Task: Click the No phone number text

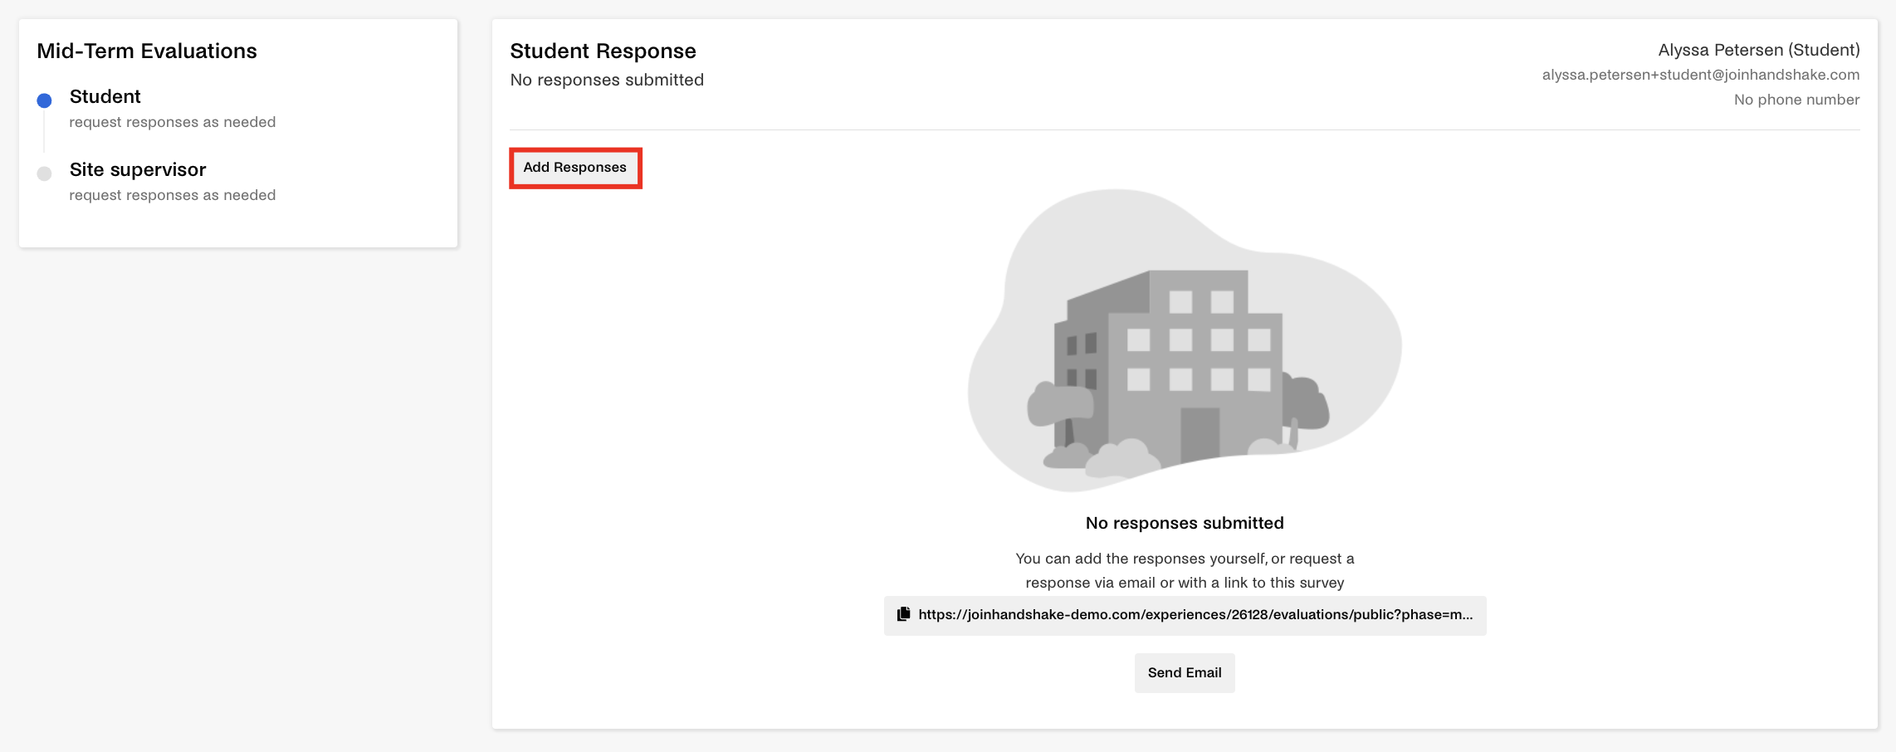Action: pos(1796,100)
